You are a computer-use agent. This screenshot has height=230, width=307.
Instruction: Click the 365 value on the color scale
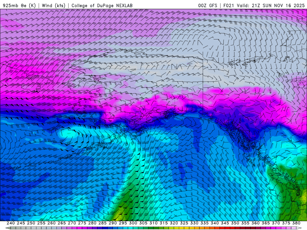[x=266, y=223]
